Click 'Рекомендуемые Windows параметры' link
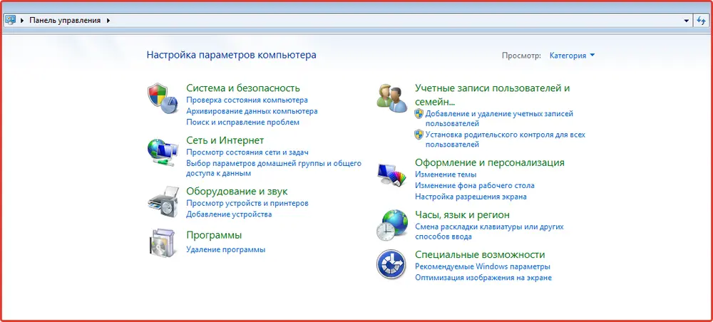Viewport: 713px width, 322px height. point(483,266)
